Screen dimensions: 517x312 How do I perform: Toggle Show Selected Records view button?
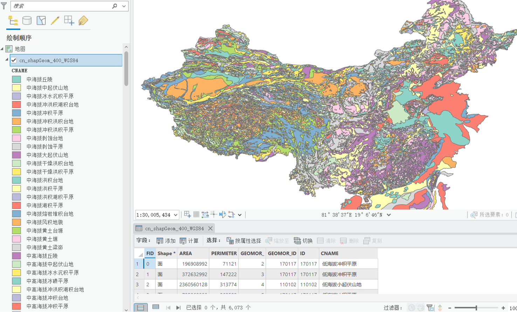coord(156,307)
